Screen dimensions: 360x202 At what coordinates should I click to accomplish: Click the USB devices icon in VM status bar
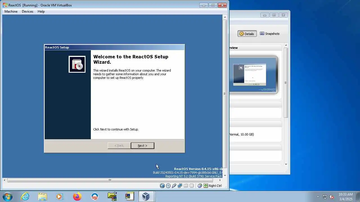[174, 186]
